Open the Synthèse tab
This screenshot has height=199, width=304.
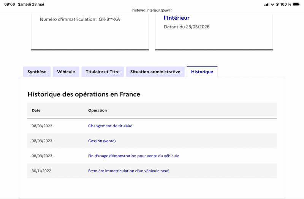coord(37,72)
